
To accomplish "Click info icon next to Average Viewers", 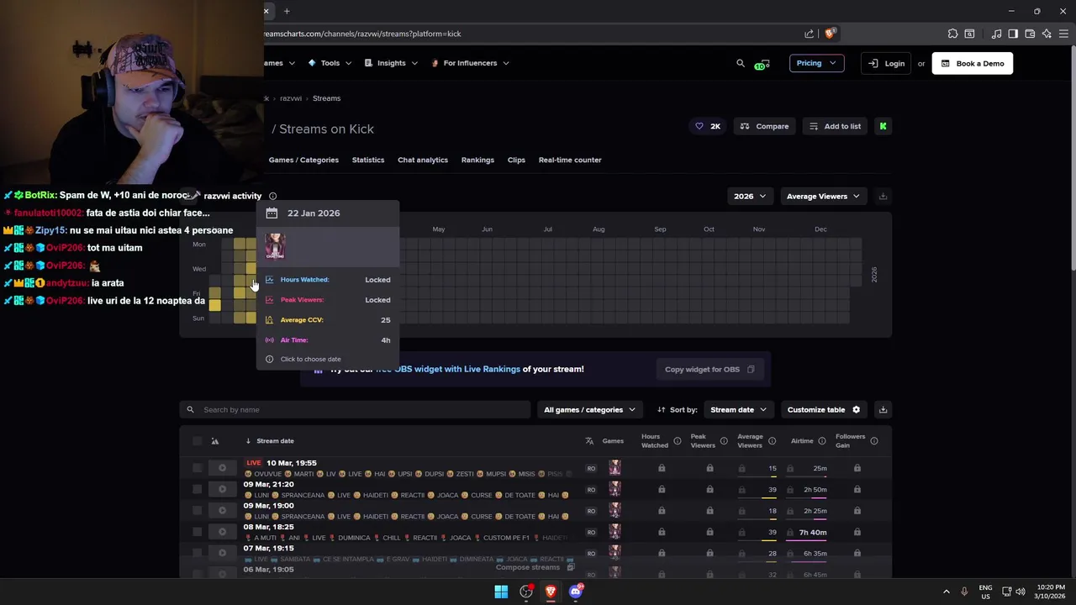I will coord(772,441).
